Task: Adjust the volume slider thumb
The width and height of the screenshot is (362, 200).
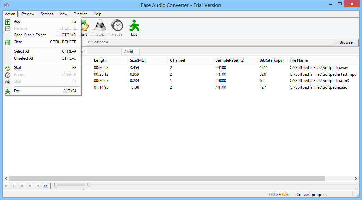Action: coord(56,185)
